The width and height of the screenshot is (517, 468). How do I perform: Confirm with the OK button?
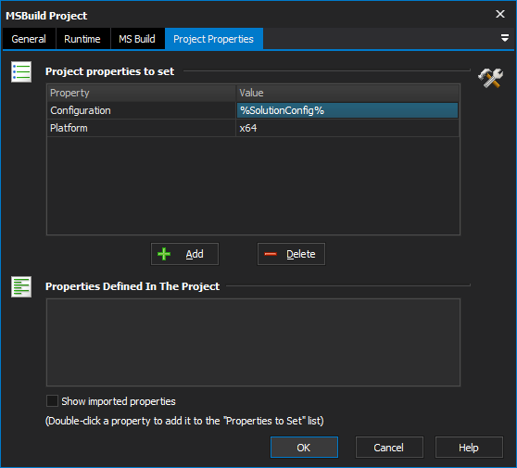(304, 448)
